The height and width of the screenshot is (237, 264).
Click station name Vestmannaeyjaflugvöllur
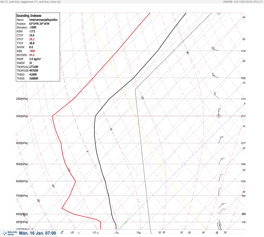pos(43,20)
